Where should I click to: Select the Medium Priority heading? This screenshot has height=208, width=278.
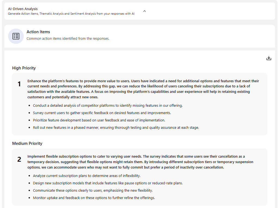pyautogui.click(x=27, y=143)
